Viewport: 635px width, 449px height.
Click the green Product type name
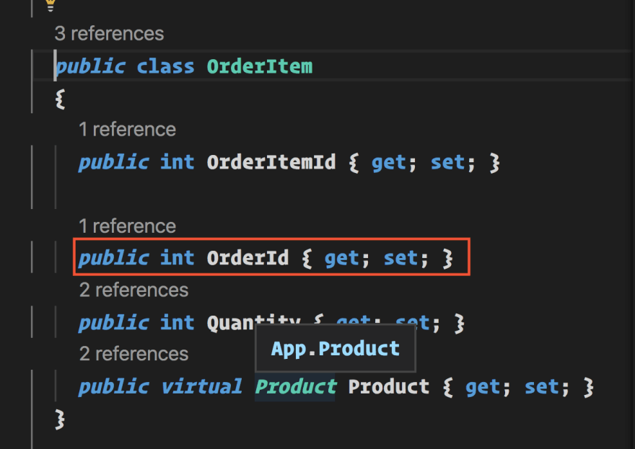[295, 387]
